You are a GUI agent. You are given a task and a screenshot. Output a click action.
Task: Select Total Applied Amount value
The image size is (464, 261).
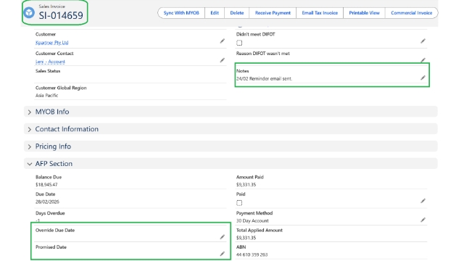click(246, 238)
